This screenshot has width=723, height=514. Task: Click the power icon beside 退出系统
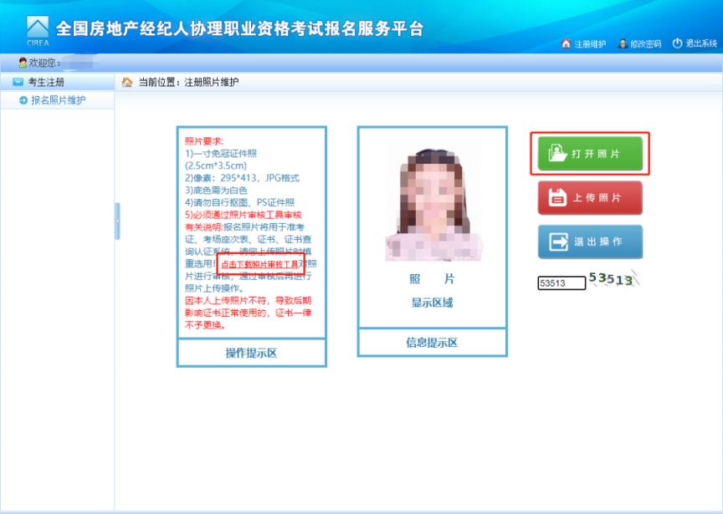[x=677, y=43]
